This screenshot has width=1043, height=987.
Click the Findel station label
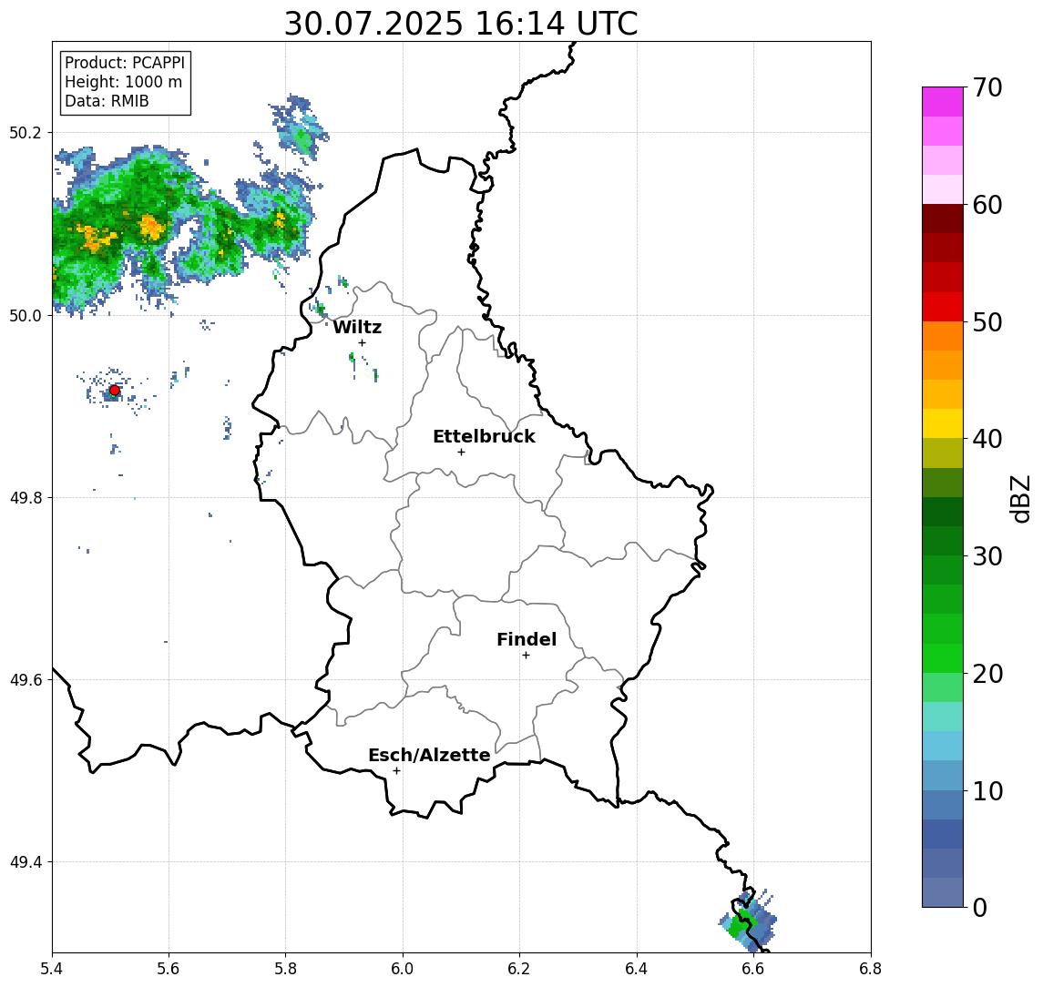click(527, 639)
